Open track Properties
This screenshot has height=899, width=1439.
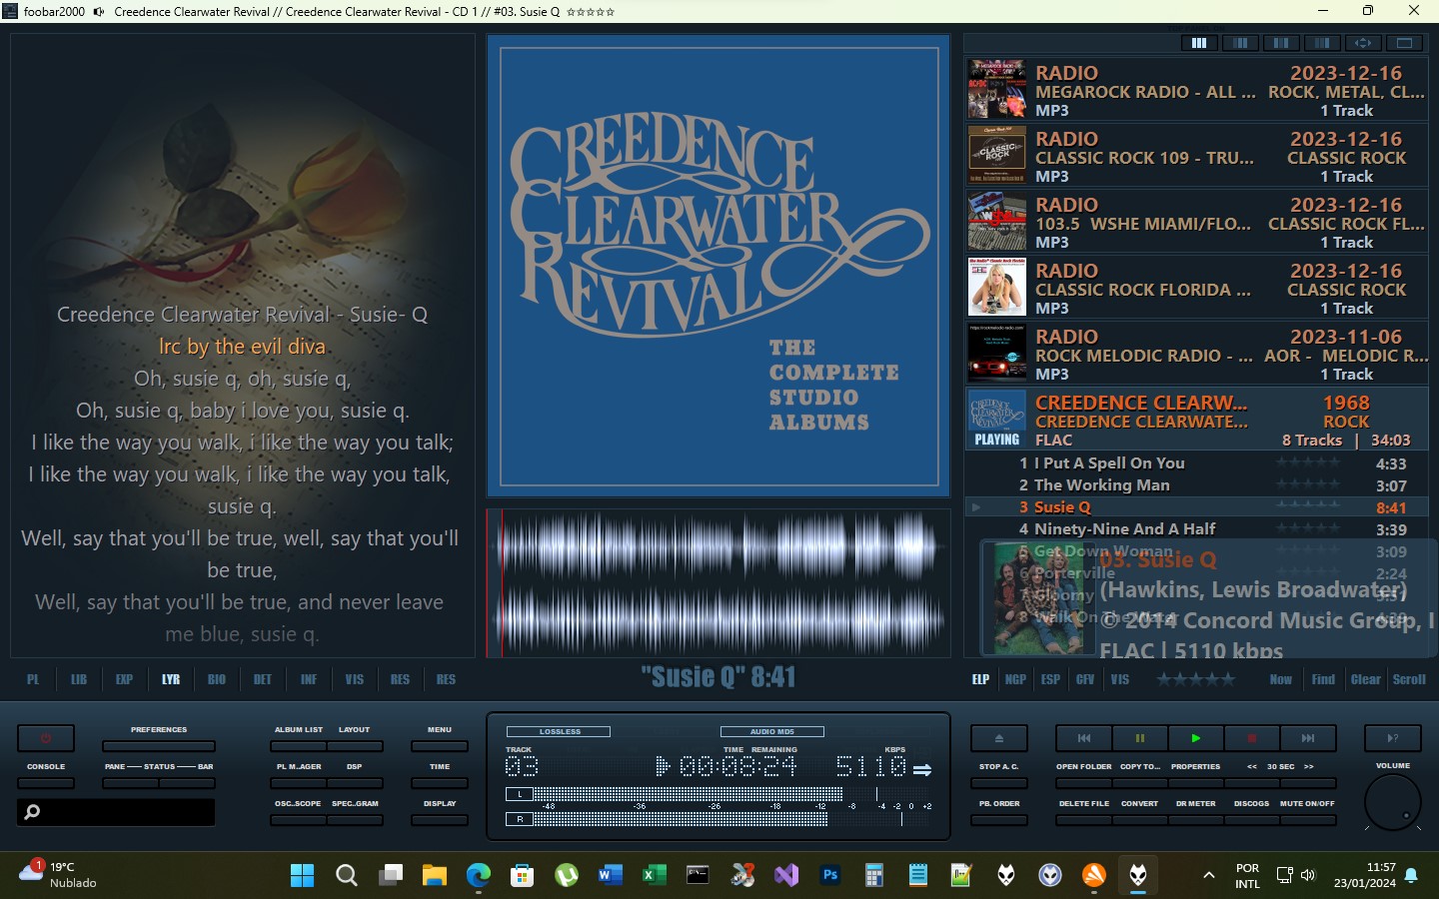(x=1195, y=783)
